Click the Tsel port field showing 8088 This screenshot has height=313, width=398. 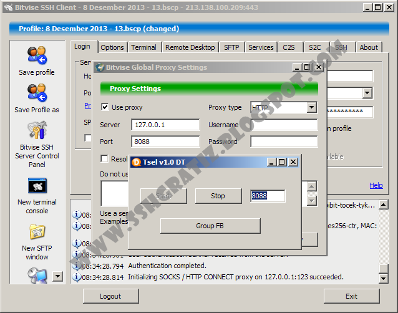268,196
